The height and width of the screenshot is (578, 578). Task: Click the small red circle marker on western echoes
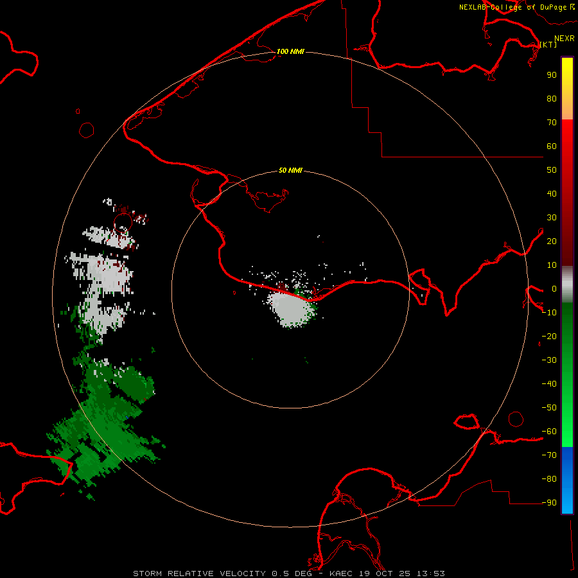123,222
